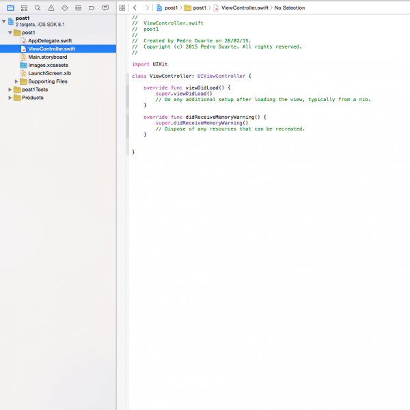The image size is (410, 410).
Task: Open the related items grid menu
Action: pos(122,8)
